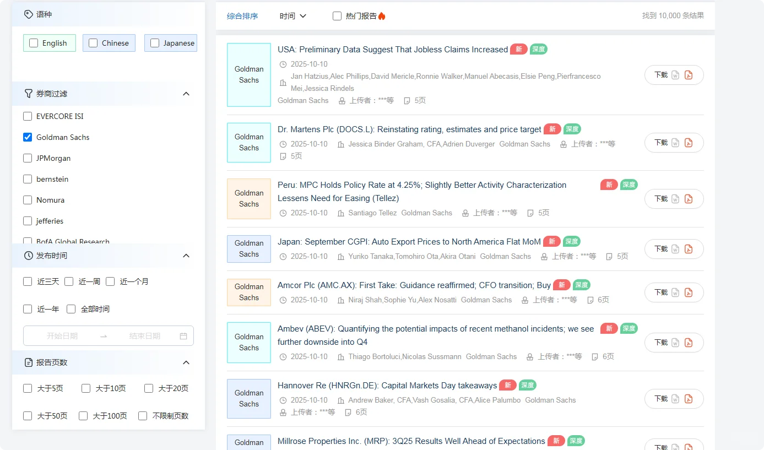Tick the 大于20页 page filter
The width and height of the screenshot is (764, 450).
coord(149,388)
